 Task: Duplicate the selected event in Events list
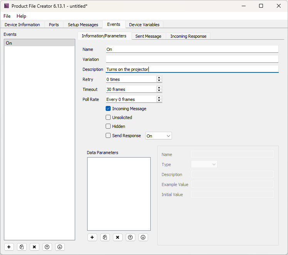(x=22, y=247)
